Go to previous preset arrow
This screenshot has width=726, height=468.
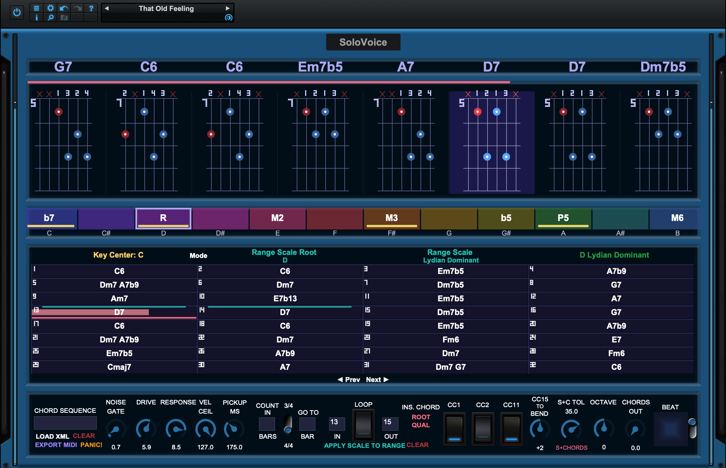point(107,8)
